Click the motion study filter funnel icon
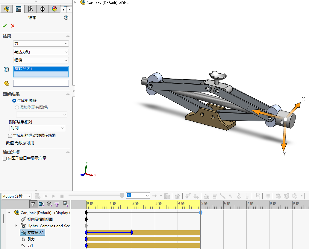This screenshot has height=249, width=309. click(x=33, y=204)
